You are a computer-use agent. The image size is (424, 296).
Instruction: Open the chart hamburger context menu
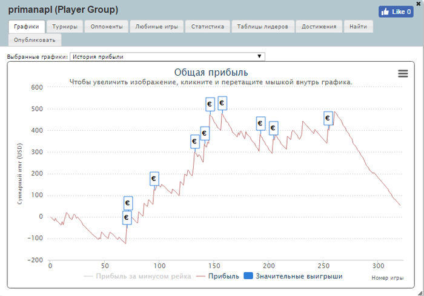point(403,73)
